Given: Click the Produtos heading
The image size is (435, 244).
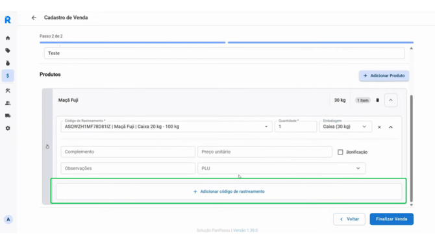Looking at the screenshot, I should click(50, 75).
